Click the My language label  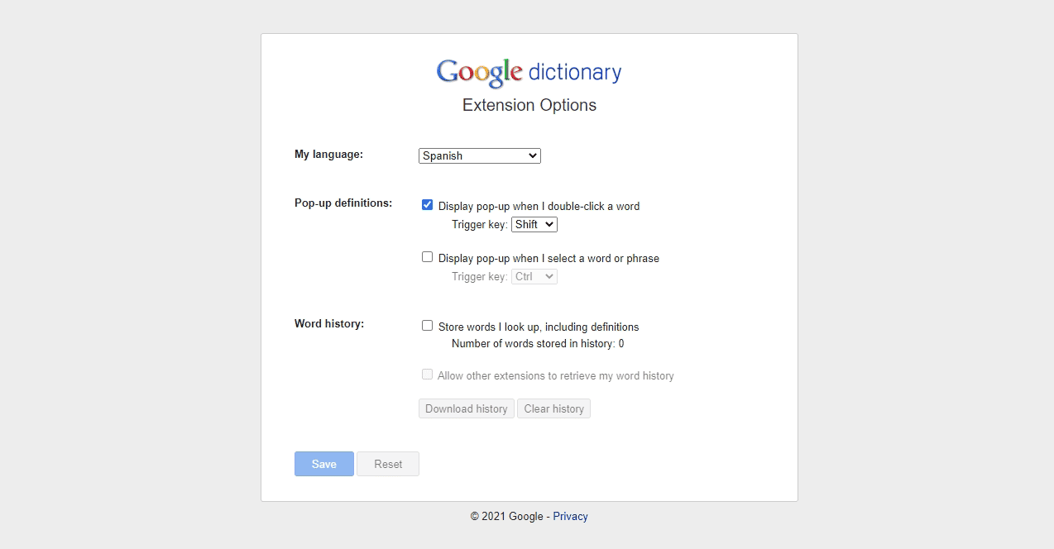coord(328,154)
